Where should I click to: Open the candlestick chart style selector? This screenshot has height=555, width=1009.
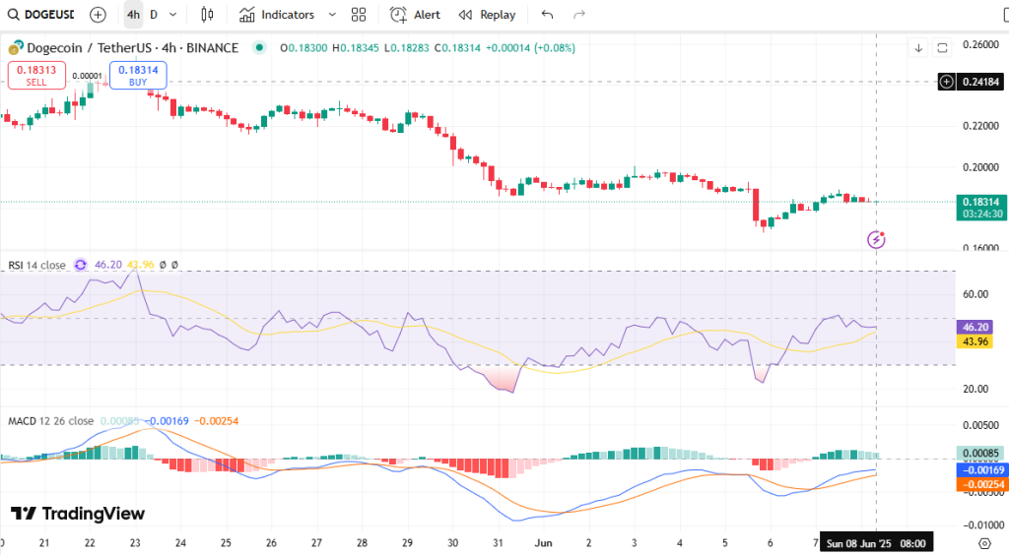tap(207, 14)
